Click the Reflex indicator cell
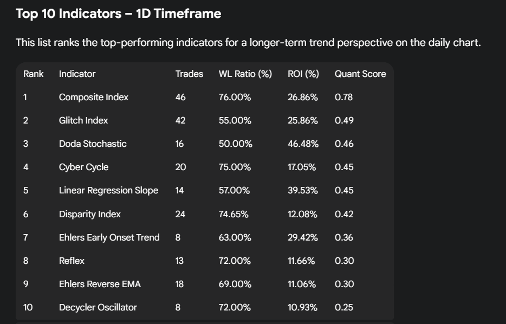 tap(72, 261)
